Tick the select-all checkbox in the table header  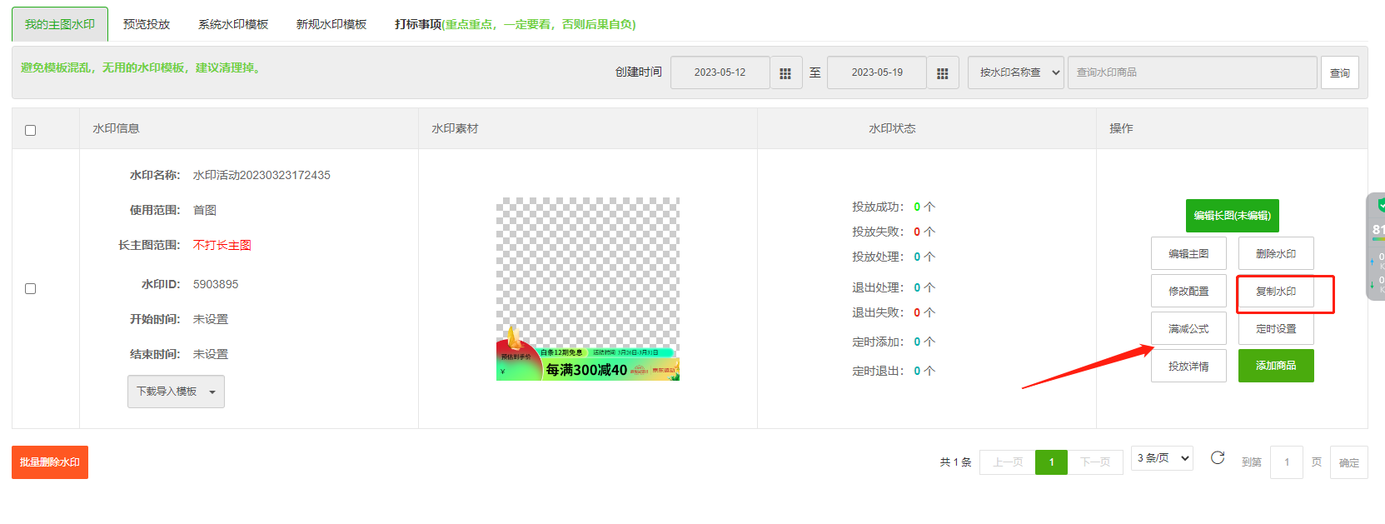click(x=31, y=130)
